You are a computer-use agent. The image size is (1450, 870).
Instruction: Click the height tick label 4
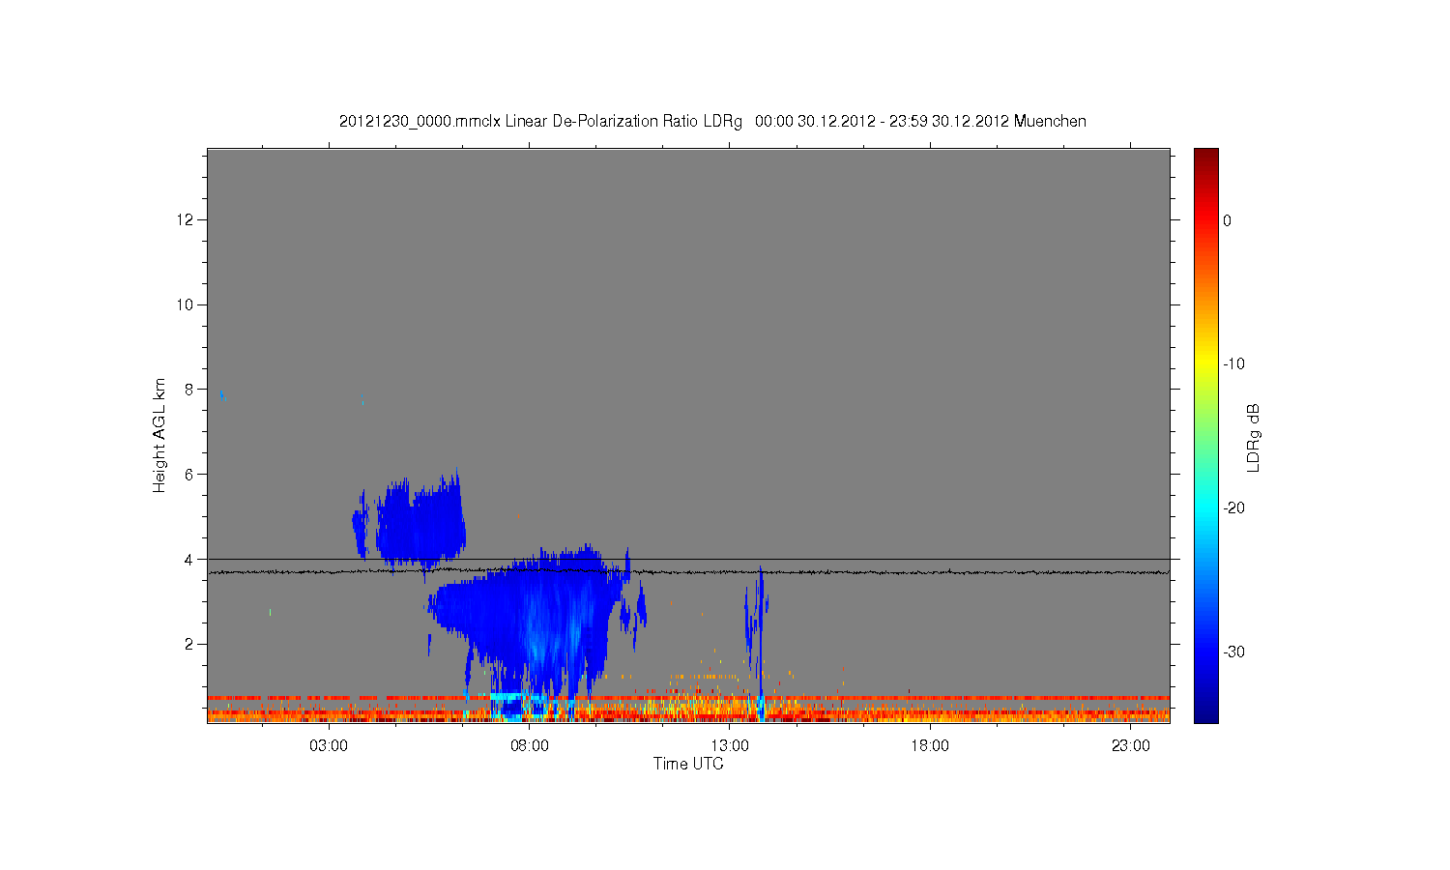click(189, 560)
